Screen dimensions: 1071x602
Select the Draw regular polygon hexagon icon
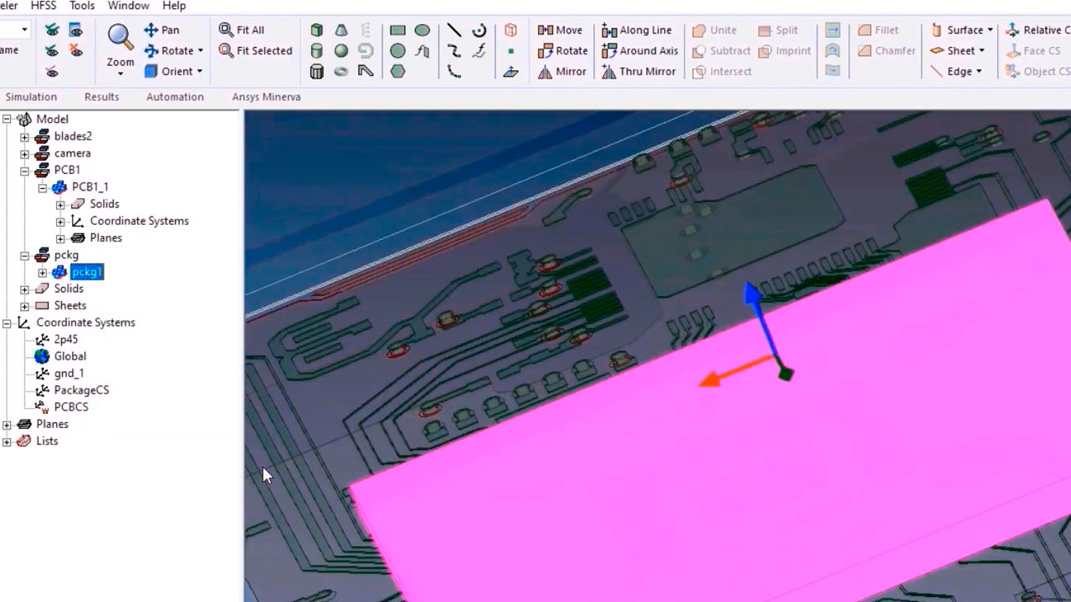coord(397,72)
